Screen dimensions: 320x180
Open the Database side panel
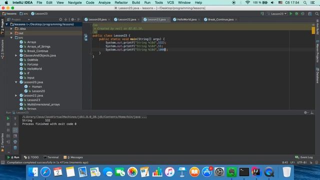click(x=317, y=75)
